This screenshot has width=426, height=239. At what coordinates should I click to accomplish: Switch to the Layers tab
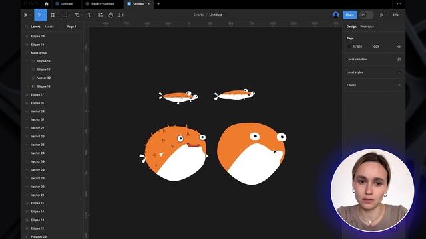pyautogui.click(x=35, y=27)
